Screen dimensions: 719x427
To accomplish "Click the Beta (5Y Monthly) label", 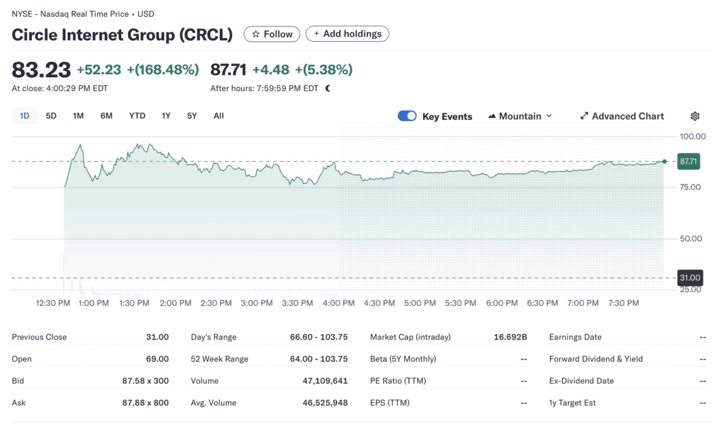I will [403, 359].
